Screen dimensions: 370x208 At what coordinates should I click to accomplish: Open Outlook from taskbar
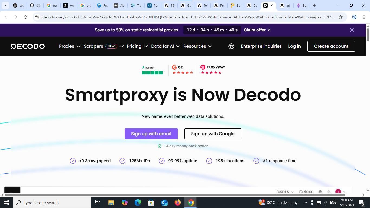[164, 203]
